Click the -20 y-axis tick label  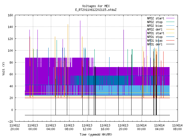[10, 122]
